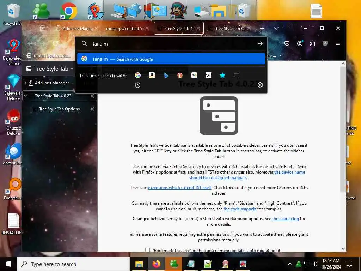Show hidden system tray icons

[x=290, y=264]
